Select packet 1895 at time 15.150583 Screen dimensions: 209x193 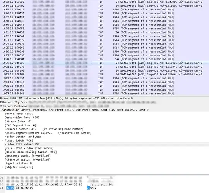click(x=104, y=48)
